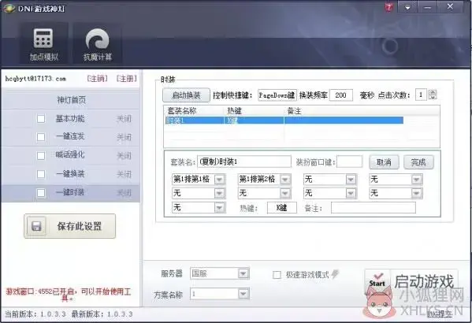
Task: Click the floppy disk save icon
Action: 36,226
